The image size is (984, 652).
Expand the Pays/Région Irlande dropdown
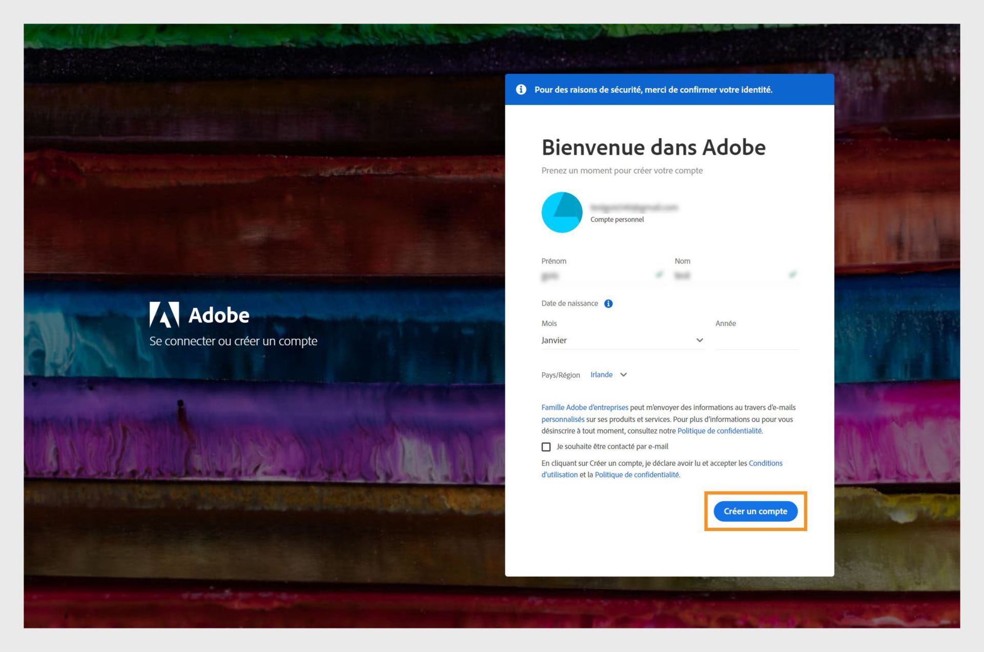click(608, 375)
